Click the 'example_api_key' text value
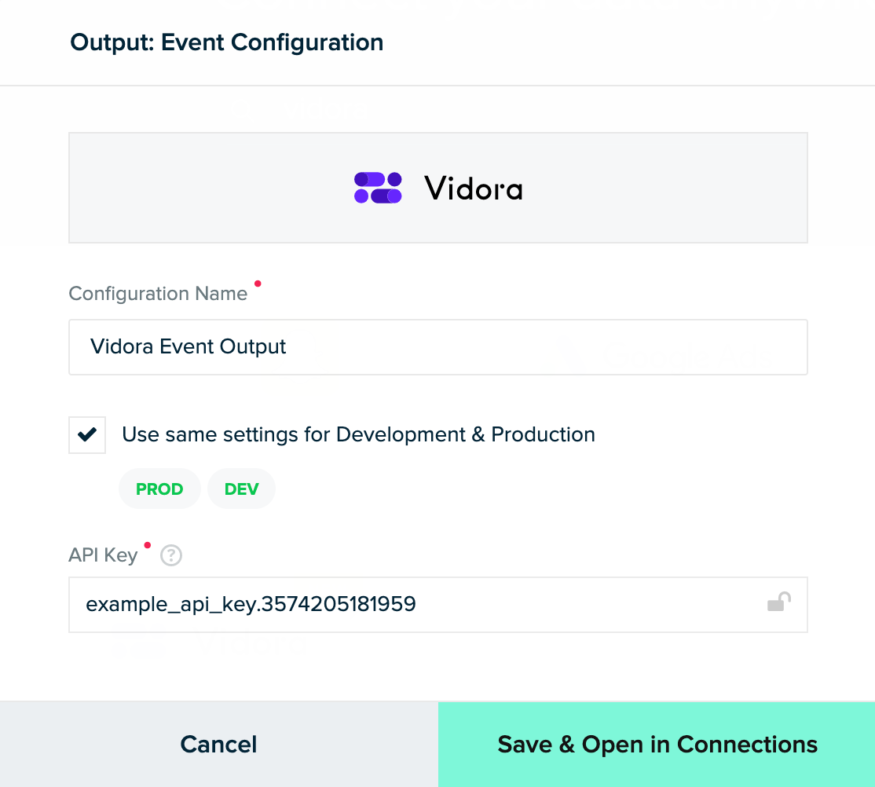The image size is (875, 787). pos(251,605)
